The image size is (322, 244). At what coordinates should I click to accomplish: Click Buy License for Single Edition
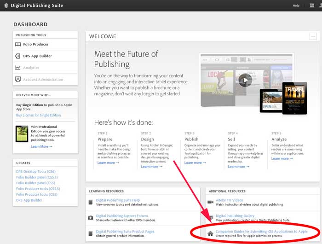coord(38,115)
